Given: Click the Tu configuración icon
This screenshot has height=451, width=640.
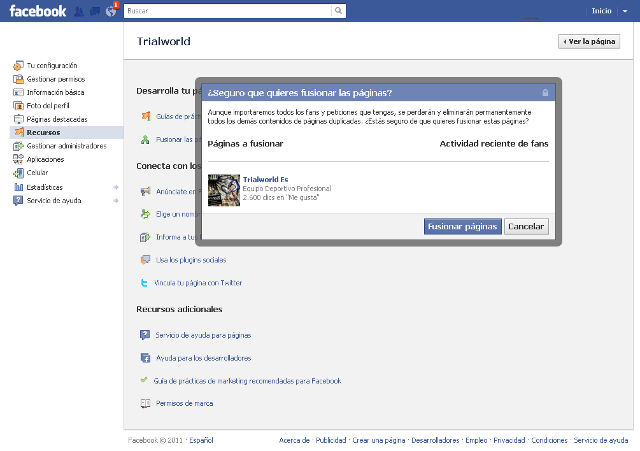Looking at the screenshot, I should click(x=18, y=66).
